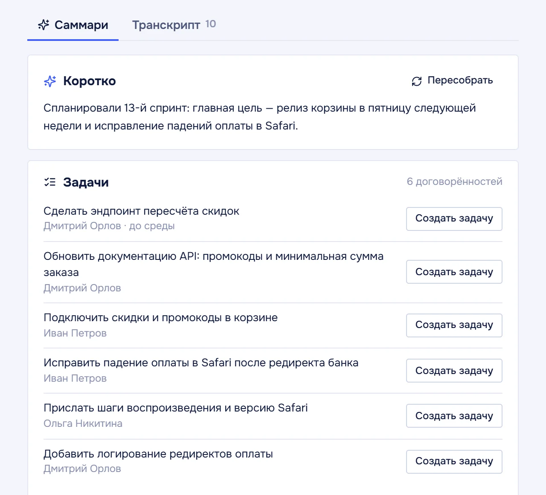This screenshot has width=546, height=495.
Task: Click the Задачи heading
Action: point(86,182)
